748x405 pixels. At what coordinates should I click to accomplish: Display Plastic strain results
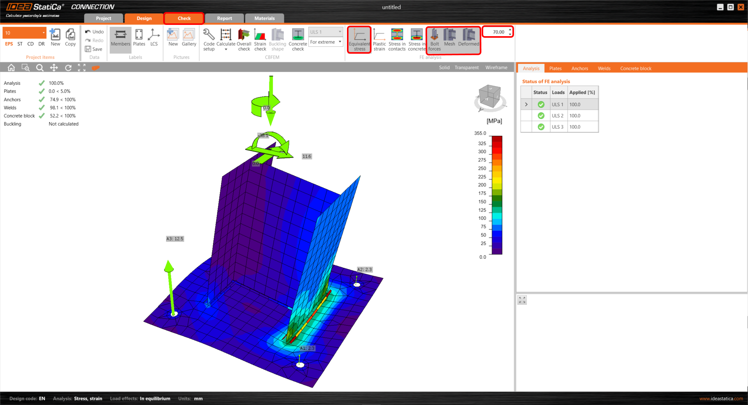point(379,39)
